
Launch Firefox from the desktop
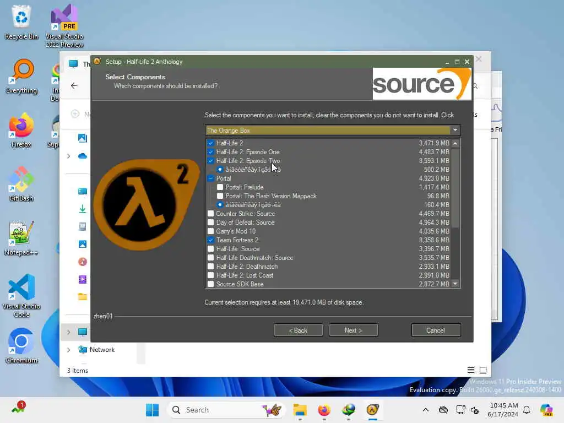21,130
